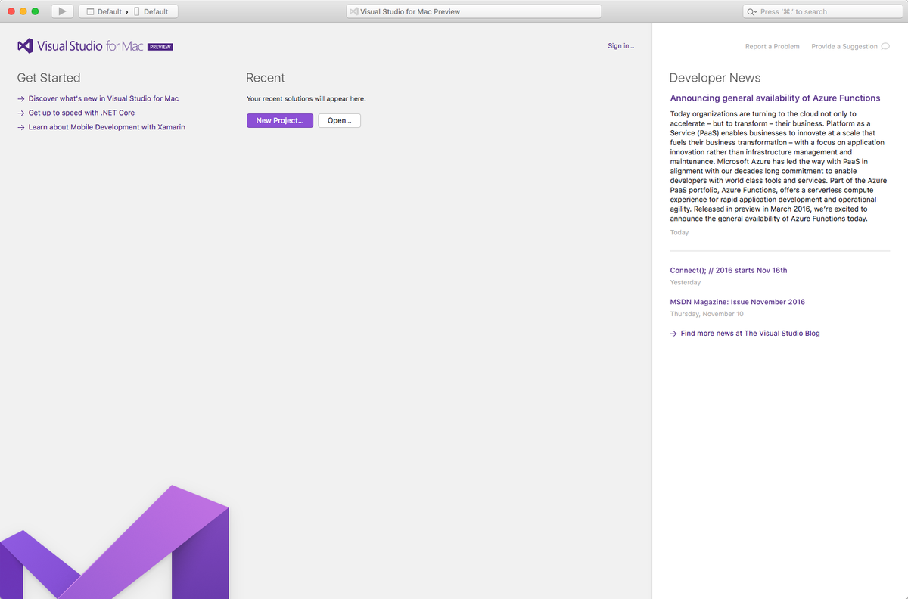Open Report a Problem

coord(772,47)
